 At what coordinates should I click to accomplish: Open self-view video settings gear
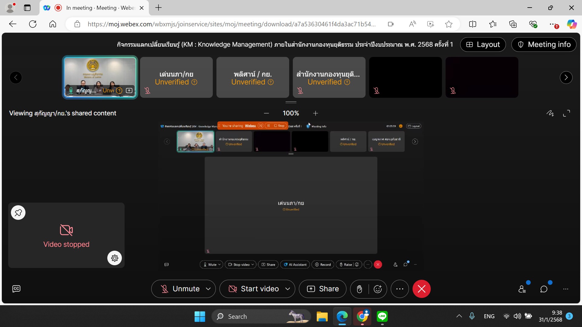[x=115, y=258]
